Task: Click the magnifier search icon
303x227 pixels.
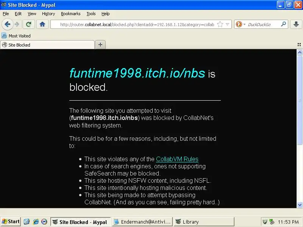Action: point(283,24)
